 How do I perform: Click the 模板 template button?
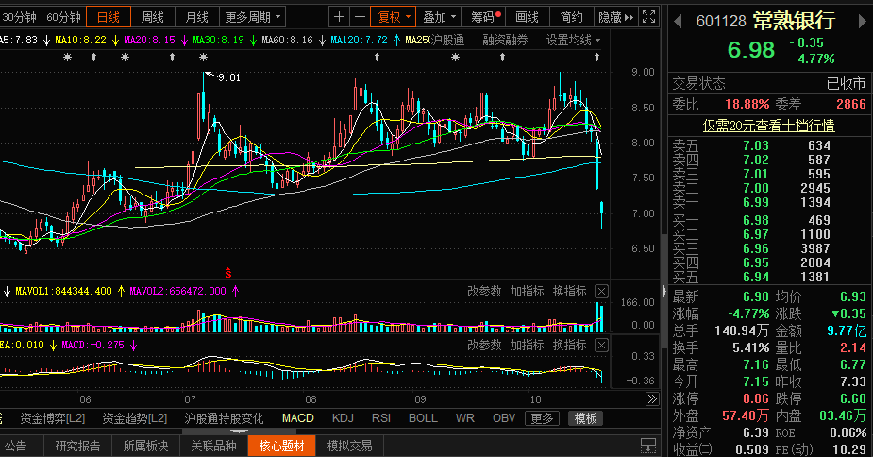[x=585, y=418]
